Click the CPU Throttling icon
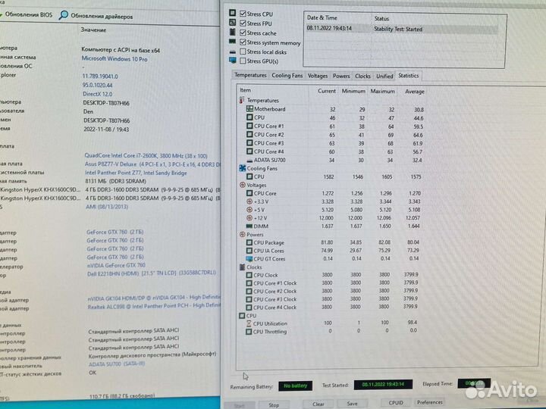This screenshot has width=546, height=409. (249, 332)
